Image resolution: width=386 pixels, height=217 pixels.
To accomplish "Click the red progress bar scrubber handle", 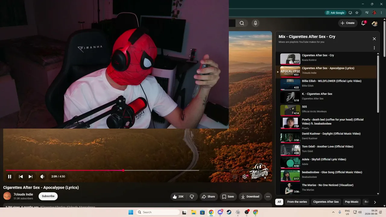I will tap(123, 170).
